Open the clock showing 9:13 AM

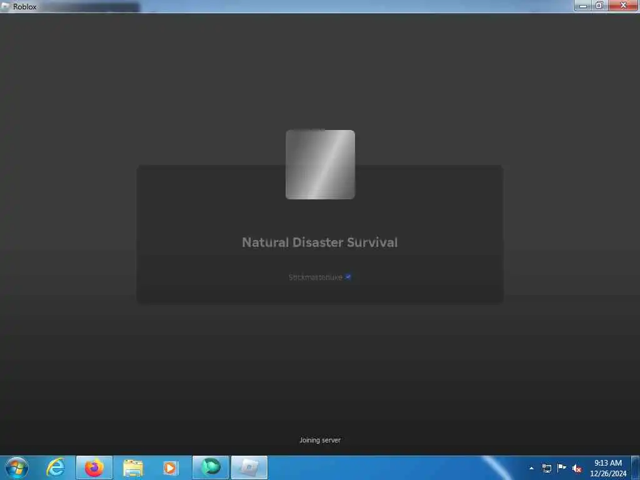point(608,468)
